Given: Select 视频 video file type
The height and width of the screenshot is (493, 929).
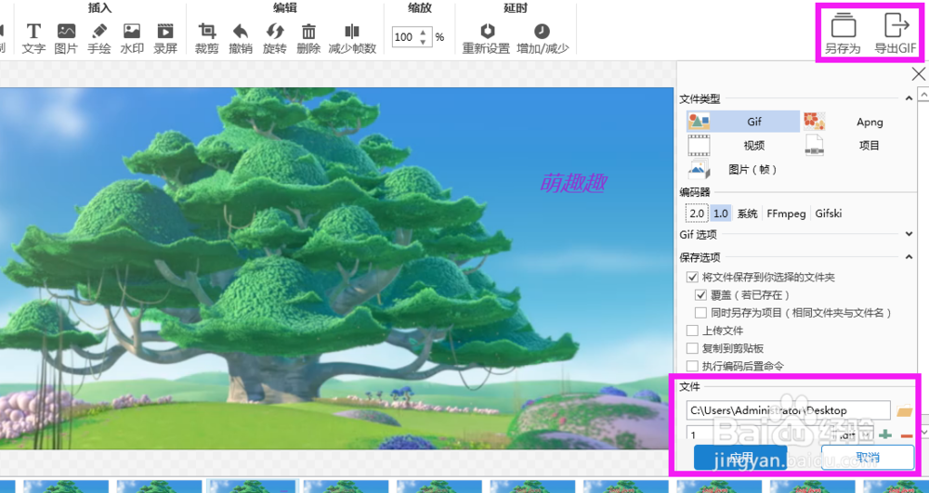Looking at the screenshot, I should pos(743,145).
